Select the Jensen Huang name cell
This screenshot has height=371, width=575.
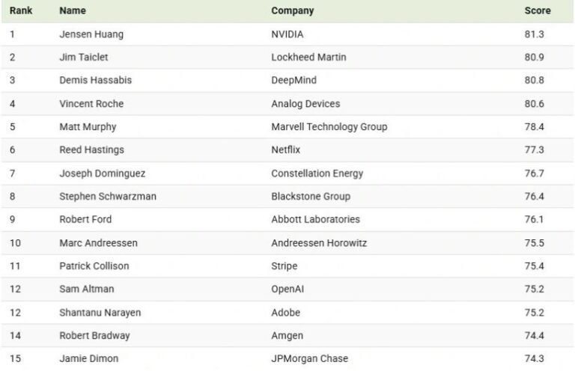pyautogui.click(x=91, y=34)
